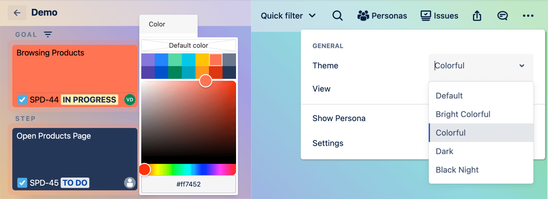The height and width of the screenshot is (199, 548).
Task: Click the Theme dropdown chevron arrow
Action: pos(522,66)
